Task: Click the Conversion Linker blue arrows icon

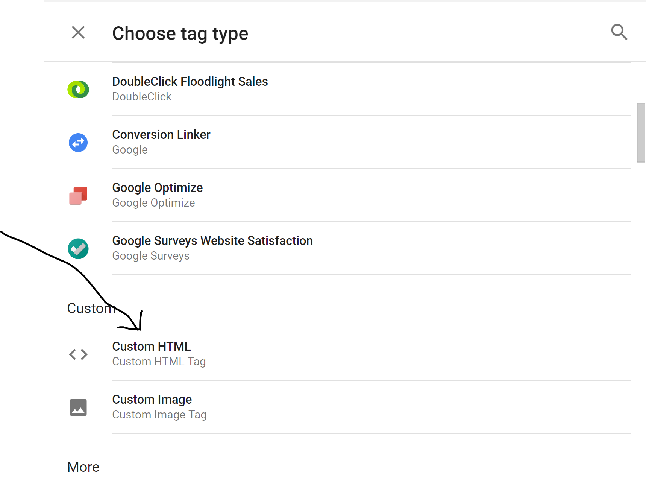Action: point(78,143)
